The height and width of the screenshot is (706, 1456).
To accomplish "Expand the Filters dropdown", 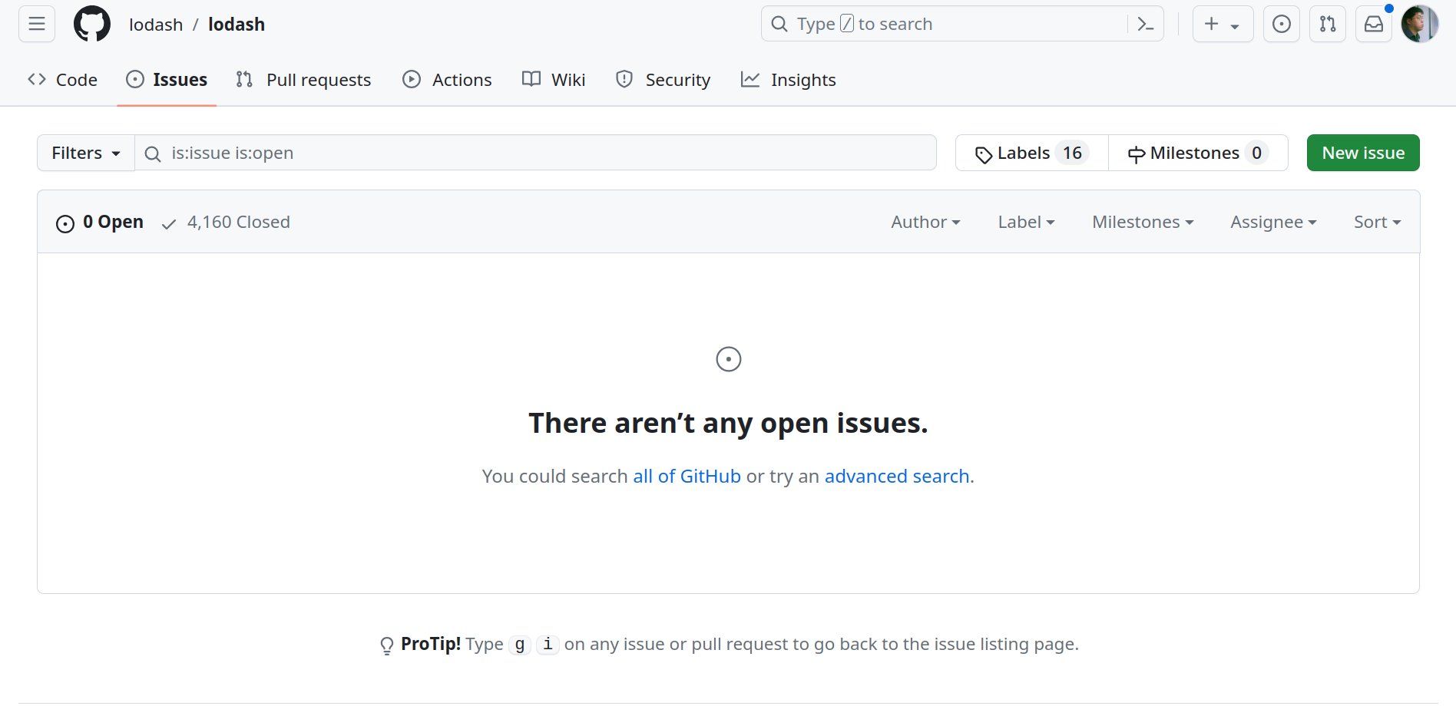I will (x=86, y=153).
